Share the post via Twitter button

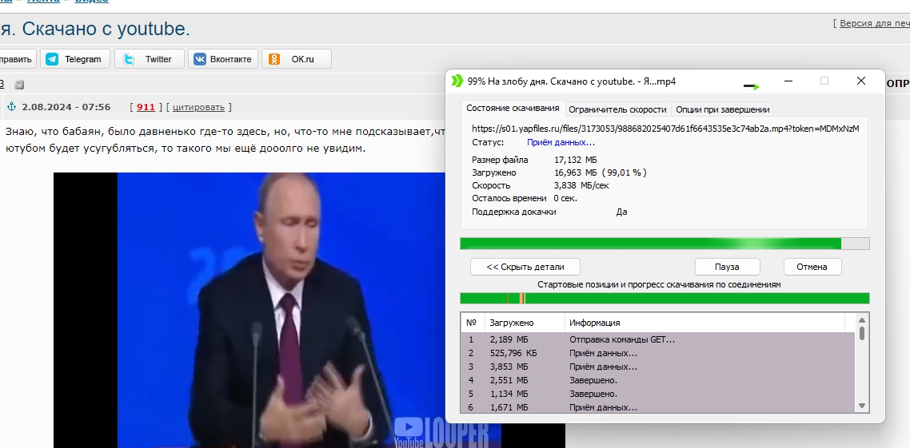click(x=150, y=59)
